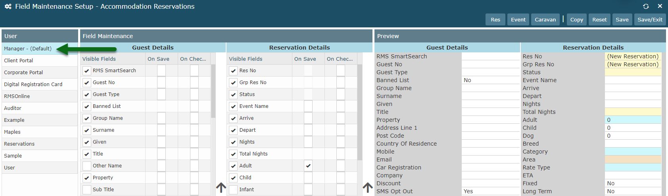668x196 pixels.
Task: Uncheck the RMS SmartSearch visible field
Action: coord(87,71)
